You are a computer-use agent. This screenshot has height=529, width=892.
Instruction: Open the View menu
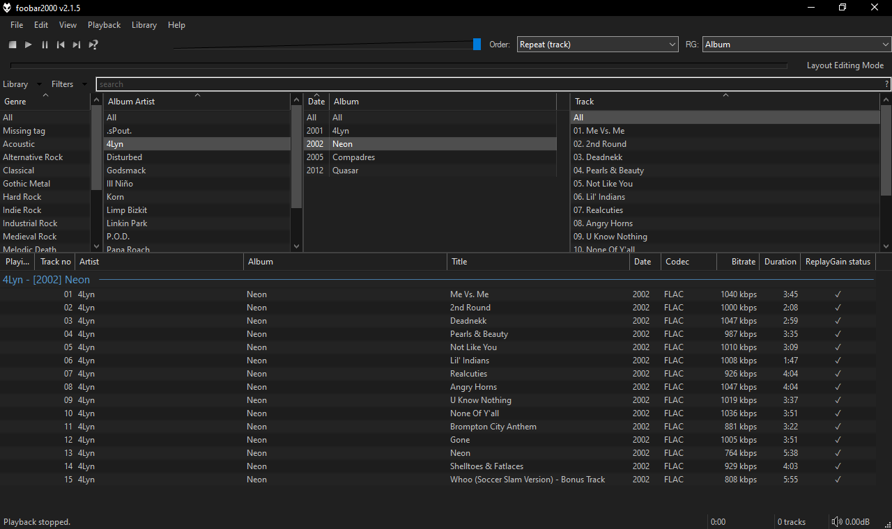pos(68,24)
